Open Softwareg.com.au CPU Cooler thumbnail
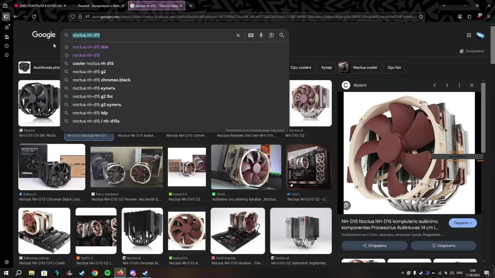495x278 pixels. (44, 231)
